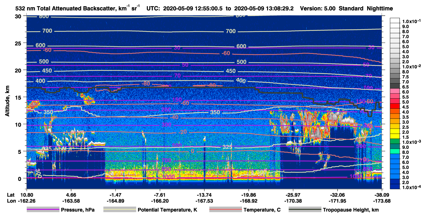
Task: Click longitude value -168.92
Action: [x=249, y=200]
